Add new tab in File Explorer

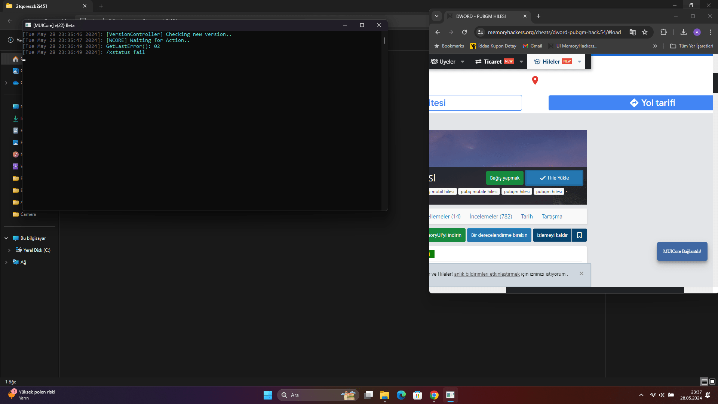pos(101,6)
